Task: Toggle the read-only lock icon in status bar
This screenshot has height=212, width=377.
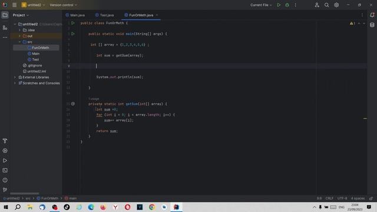Action: click(371, 198)
